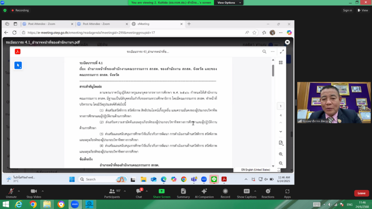Open Copilot icon in Edge toolbar
Viewport: 372px width, 209px height.
point(289,33)
